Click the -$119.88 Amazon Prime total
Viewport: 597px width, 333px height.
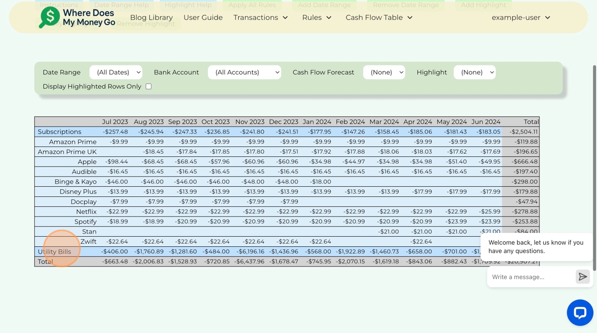526,142
